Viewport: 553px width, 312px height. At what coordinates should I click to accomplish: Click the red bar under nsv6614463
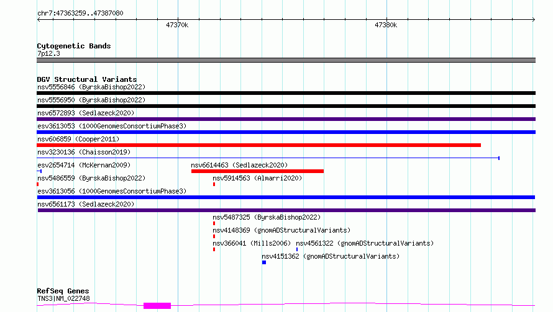click(257, 171)
